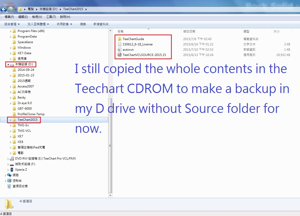Screen dimensions: 300x216
Task: Click the Forward navigation arrow button
Action: pos(11,9)
